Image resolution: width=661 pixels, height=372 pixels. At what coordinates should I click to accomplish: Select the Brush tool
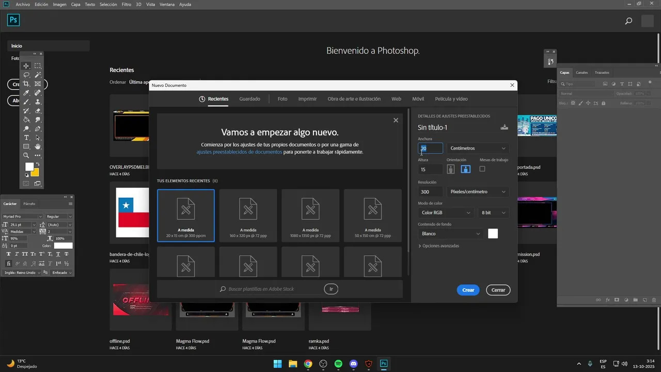26,102
